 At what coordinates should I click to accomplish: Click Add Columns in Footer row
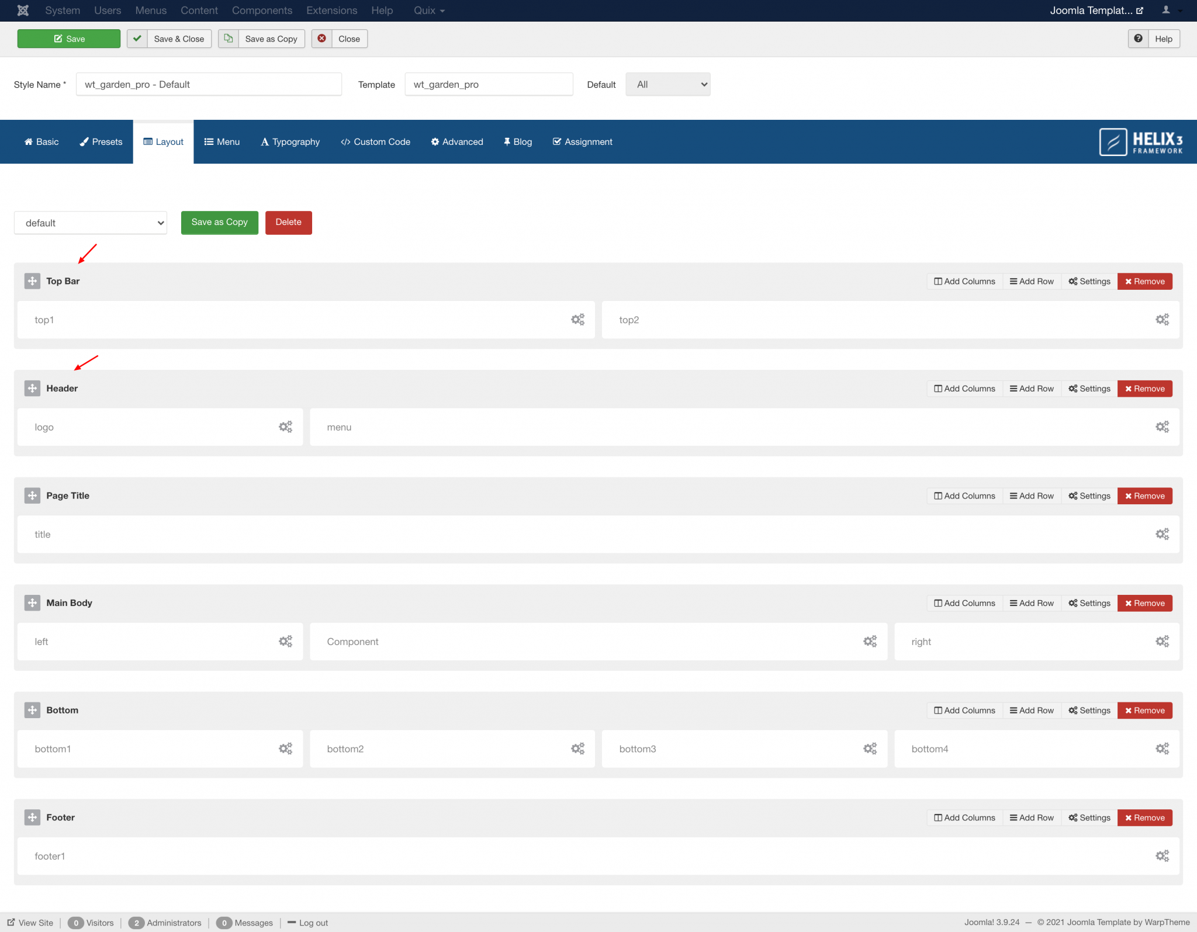coord(964,817)
